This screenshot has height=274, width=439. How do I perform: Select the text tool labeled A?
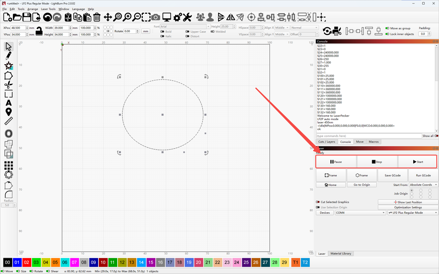coord(9,103)
